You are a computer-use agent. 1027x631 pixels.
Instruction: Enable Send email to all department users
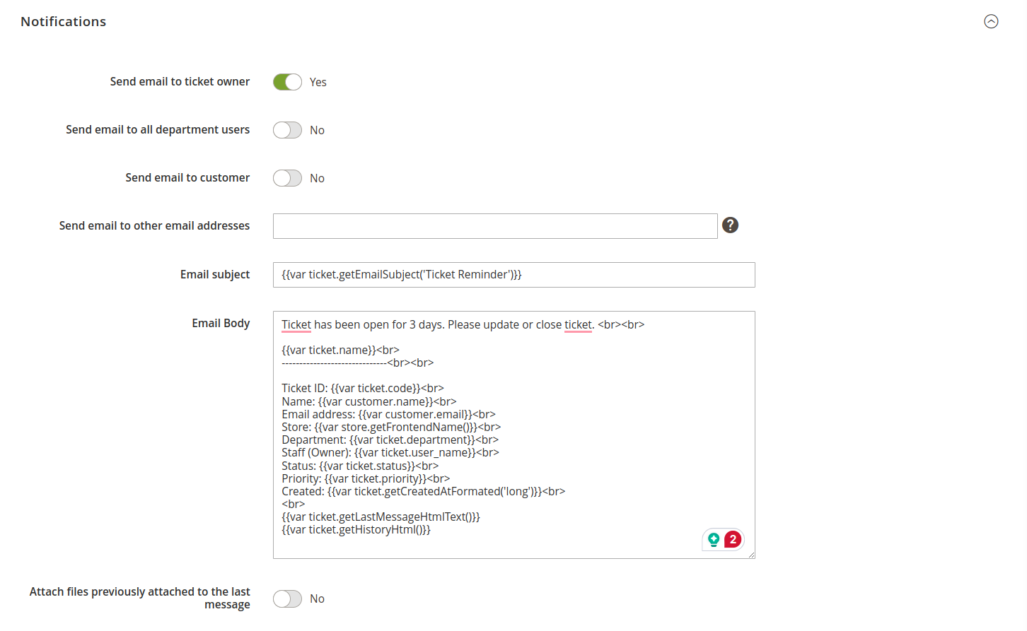pos(287,130)
